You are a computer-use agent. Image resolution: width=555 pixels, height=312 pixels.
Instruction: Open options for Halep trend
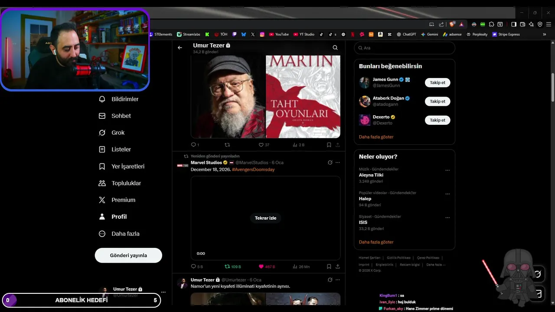click(x=447, y=194)
